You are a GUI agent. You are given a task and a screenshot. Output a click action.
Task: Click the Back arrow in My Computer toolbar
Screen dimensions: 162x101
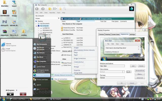pos(37,9)
